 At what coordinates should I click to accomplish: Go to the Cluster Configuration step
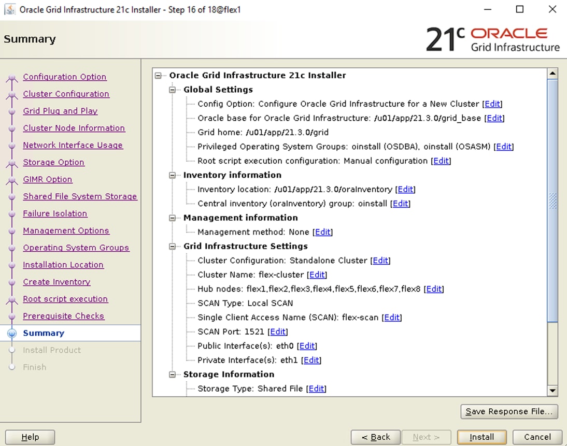[66, 94]
